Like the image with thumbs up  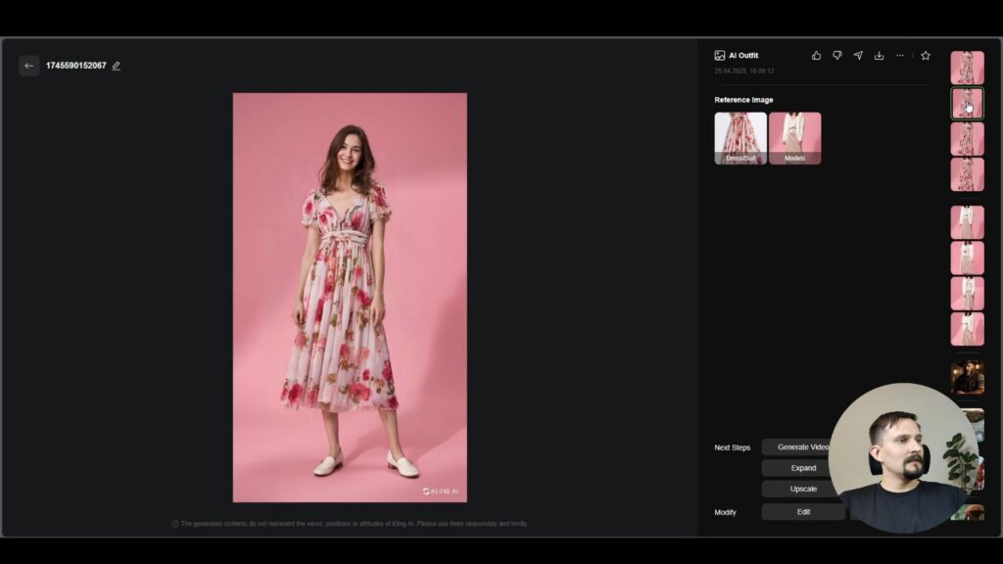(x=817, y=56)
